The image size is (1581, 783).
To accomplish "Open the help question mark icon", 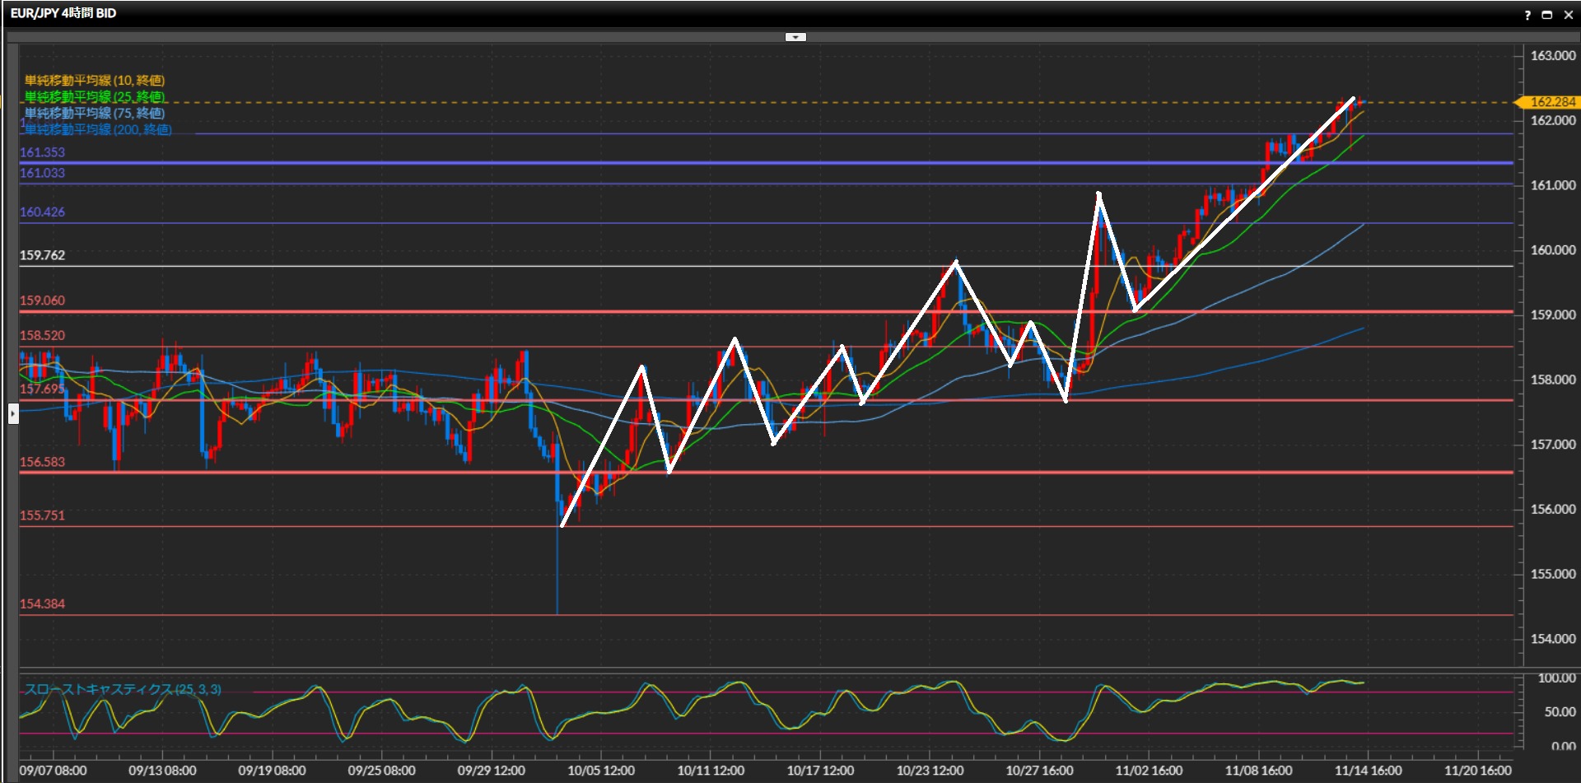I will pyautogui.click(x=1527, y=15).
